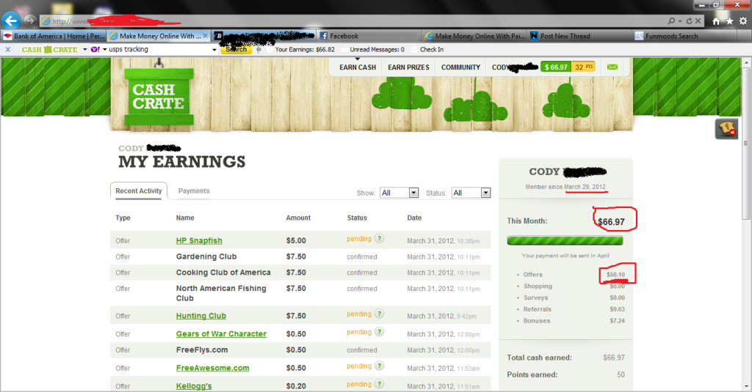752x392 pixels.
Task: Switch to the Payments tab
Action: point(194,191)
